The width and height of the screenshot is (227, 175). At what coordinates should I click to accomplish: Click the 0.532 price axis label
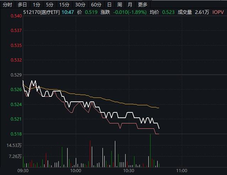pyautogui.click(x=16, y=60)
